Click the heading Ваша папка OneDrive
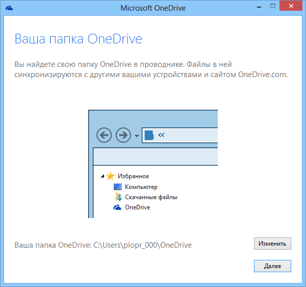Viewport: 306px width, 287px height. (78, 39)
